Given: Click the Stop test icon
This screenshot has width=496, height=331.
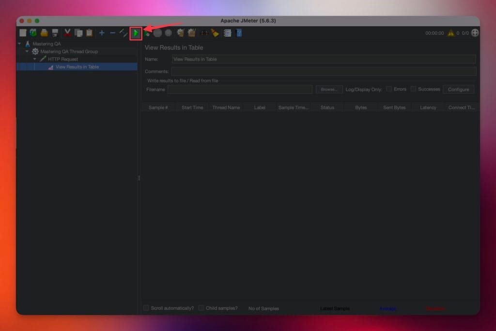Looking at the screenshot, I should click(157, 33).
